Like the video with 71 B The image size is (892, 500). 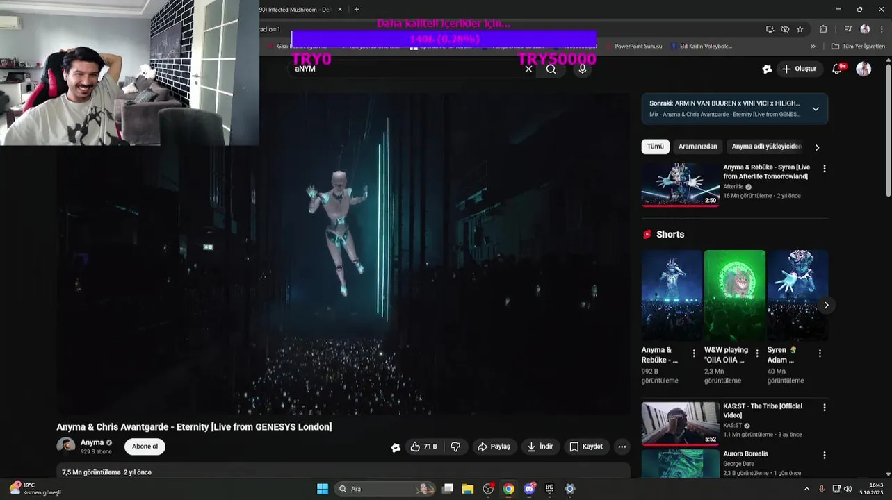[423, 447]
